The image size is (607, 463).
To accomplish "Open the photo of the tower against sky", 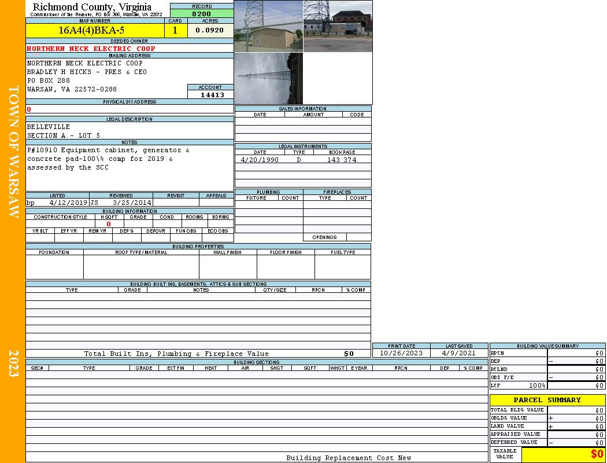I will 268,79.
